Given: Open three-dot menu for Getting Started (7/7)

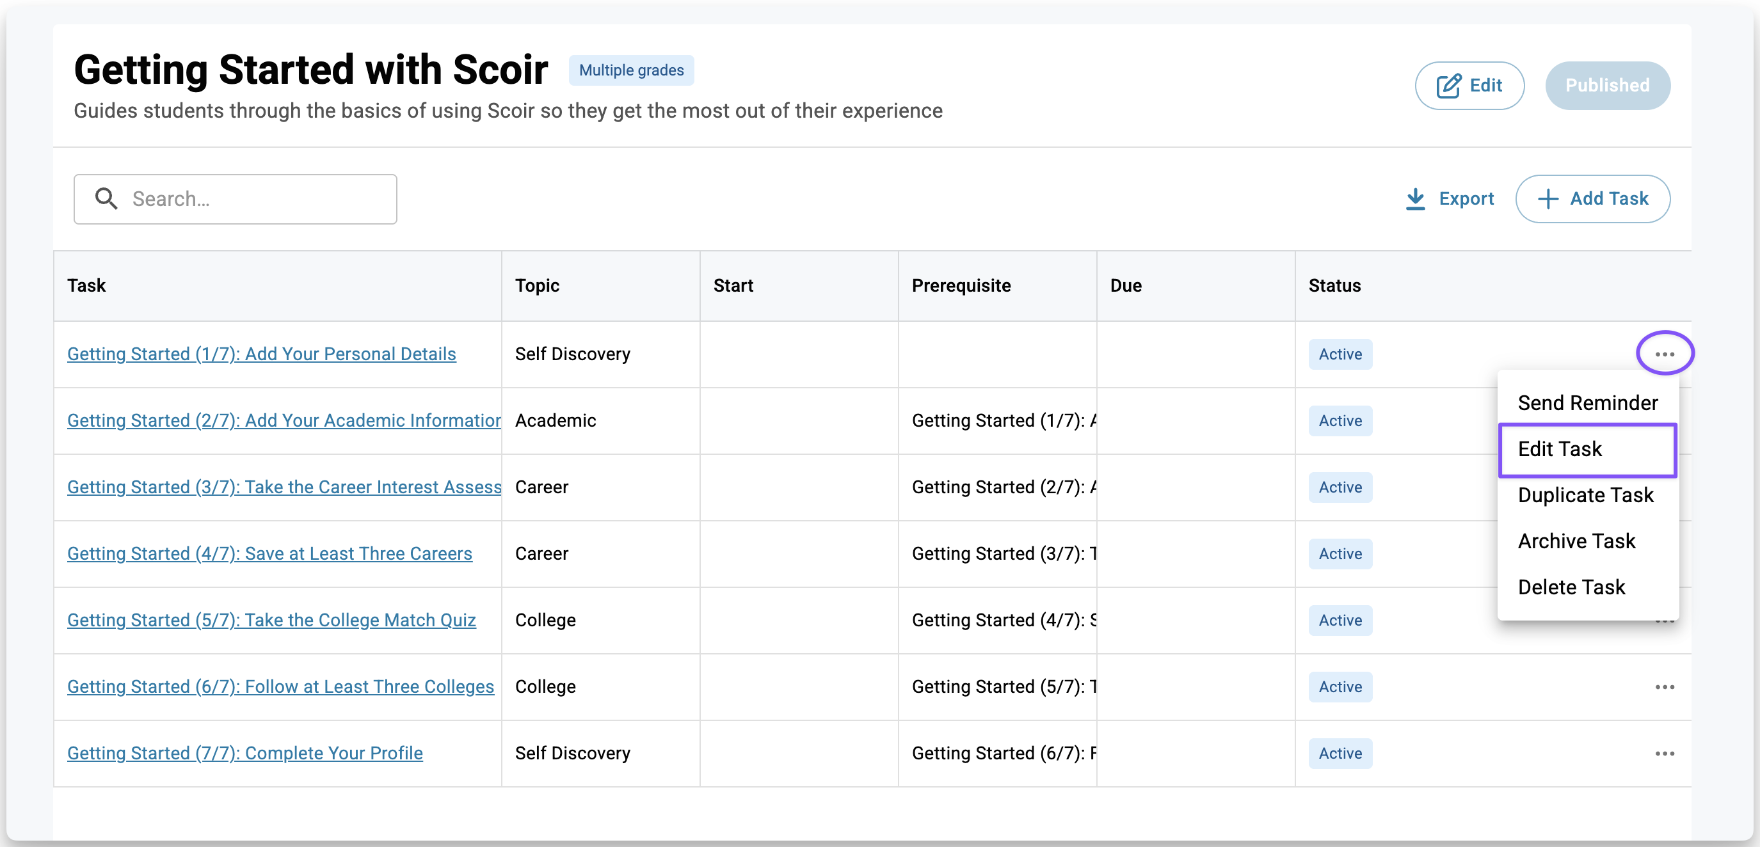Looking at the screenshot, I should point(1665,753).
